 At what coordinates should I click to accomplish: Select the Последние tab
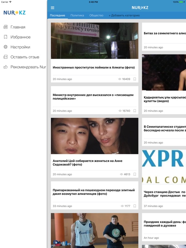57,15
